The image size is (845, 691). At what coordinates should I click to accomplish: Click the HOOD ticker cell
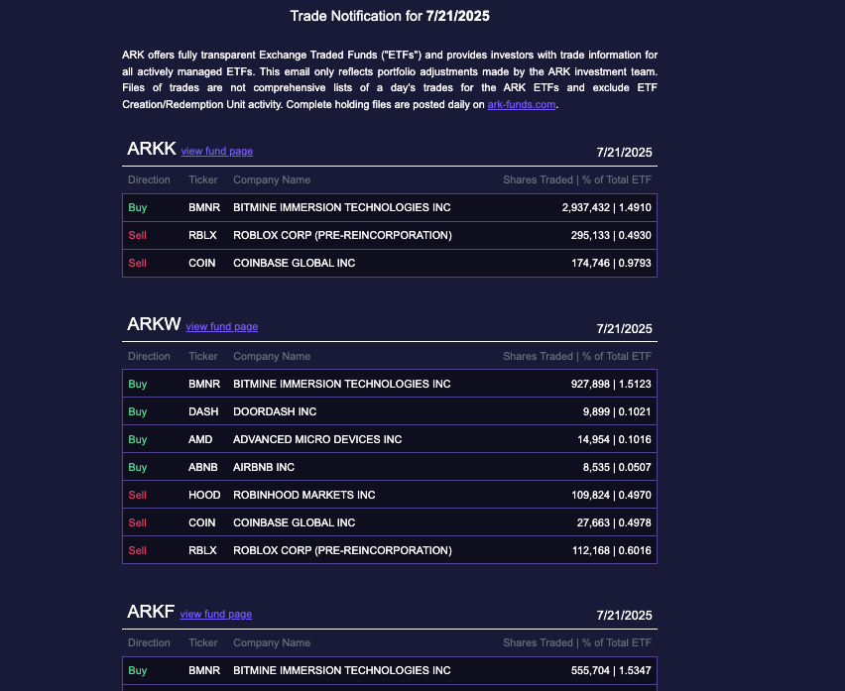point(202,495)
